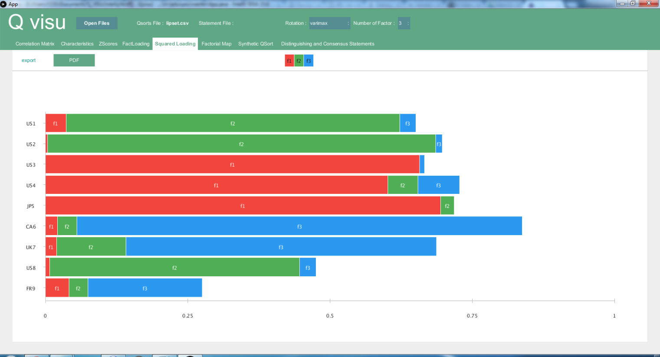Click the green f2 segment of JP5
The image size is (660, 357).
pos(447,206)
